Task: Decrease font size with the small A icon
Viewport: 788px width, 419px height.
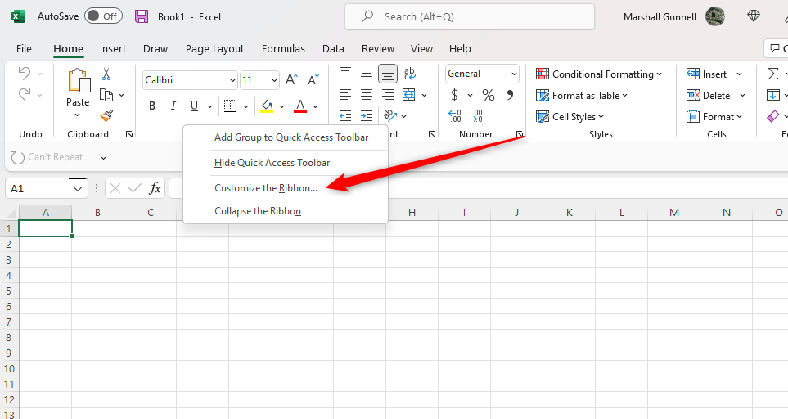Action: tap(313, 79)
